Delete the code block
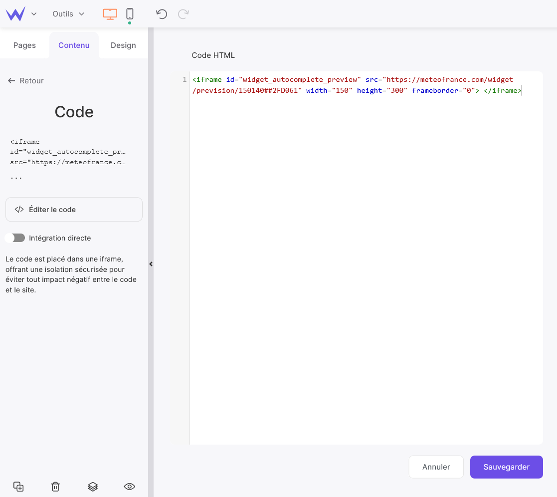Screen dimensions: 557x497 pos(55,487)
